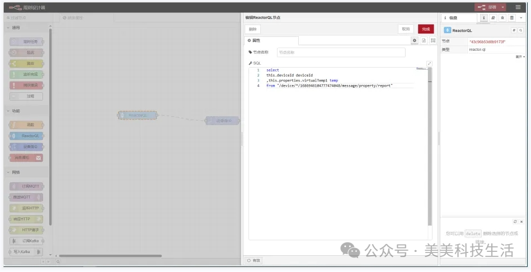This screenshot has height=272, width=531.
Task: Click the 删除 delete button
Action: 253,29
